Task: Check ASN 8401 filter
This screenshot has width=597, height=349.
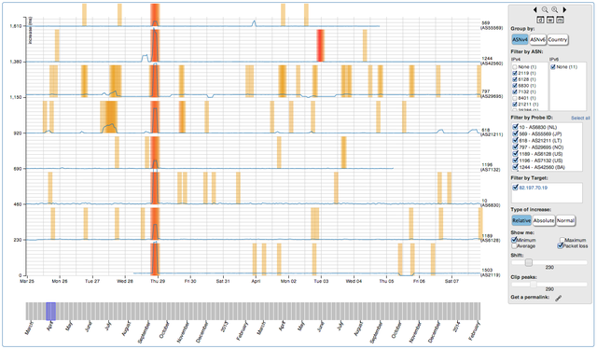Action: point(515,98)
